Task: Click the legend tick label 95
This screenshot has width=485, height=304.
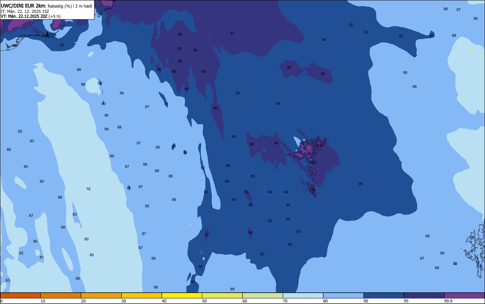Action: pyautogui.click(x=406, y=301)
